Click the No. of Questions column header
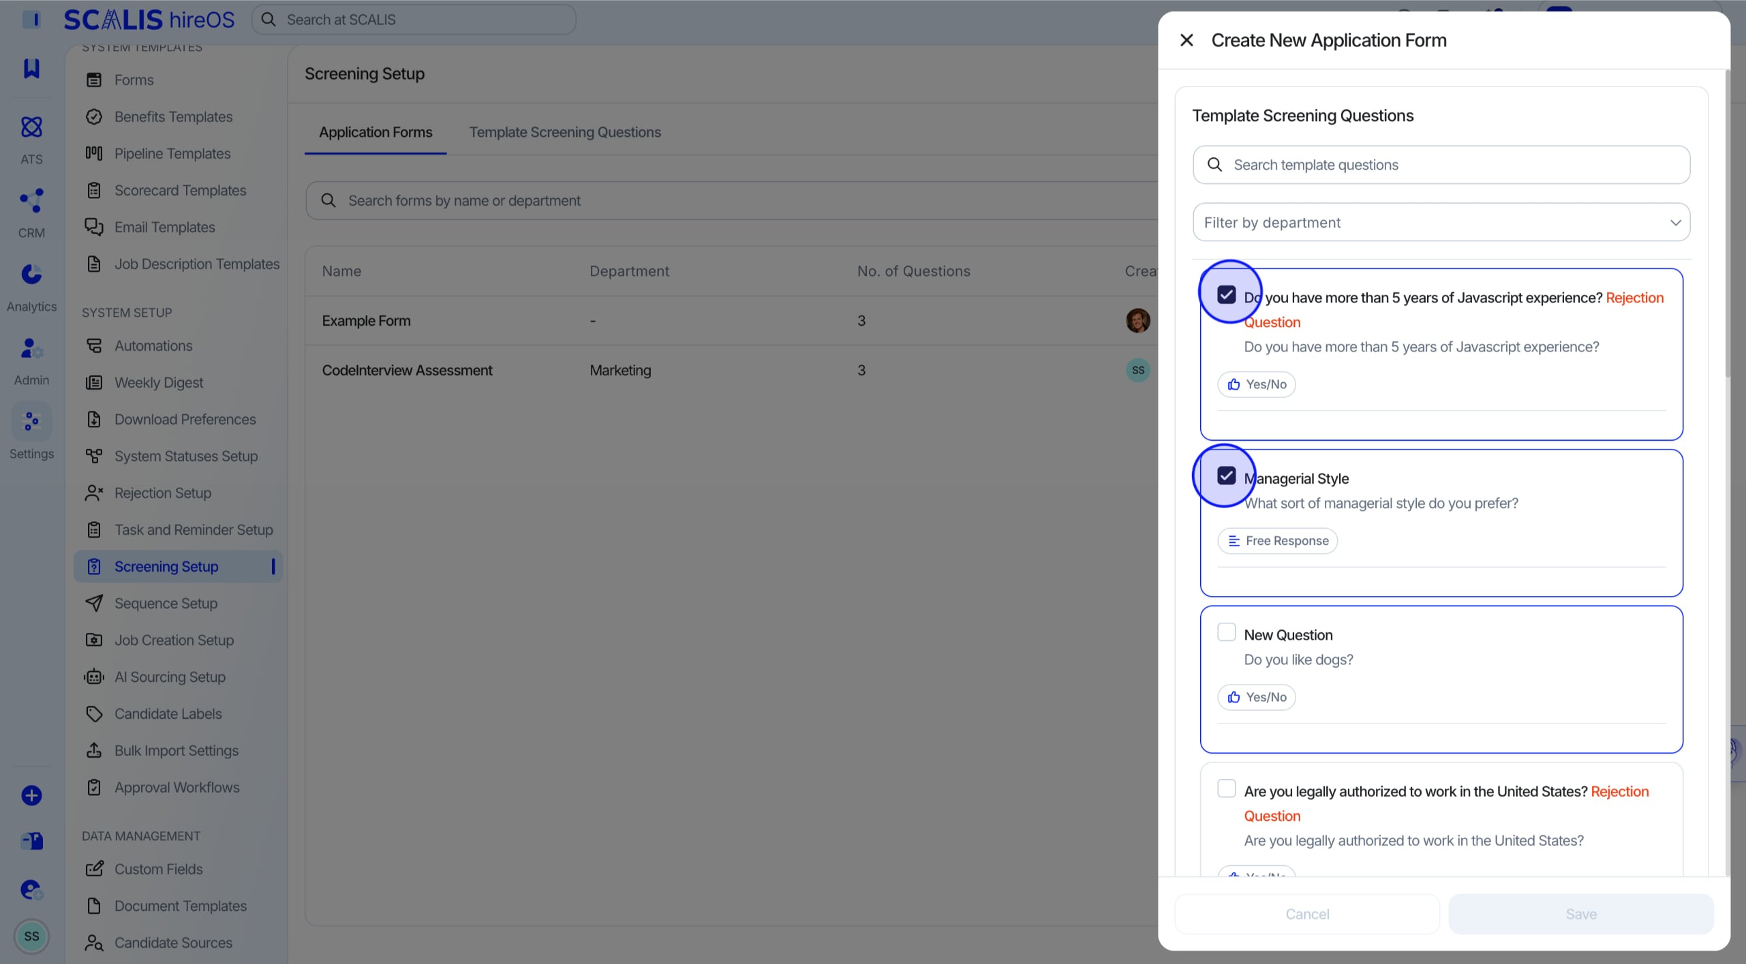This screenshot has width=1746, height=964. (x=913, y=271)
